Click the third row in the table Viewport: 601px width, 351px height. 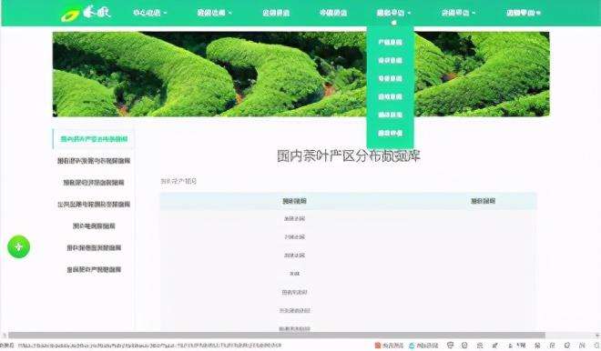348,256
